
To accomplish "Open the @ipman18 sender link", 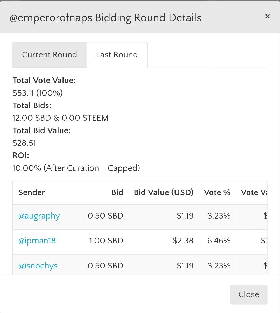I will (37, 241).
